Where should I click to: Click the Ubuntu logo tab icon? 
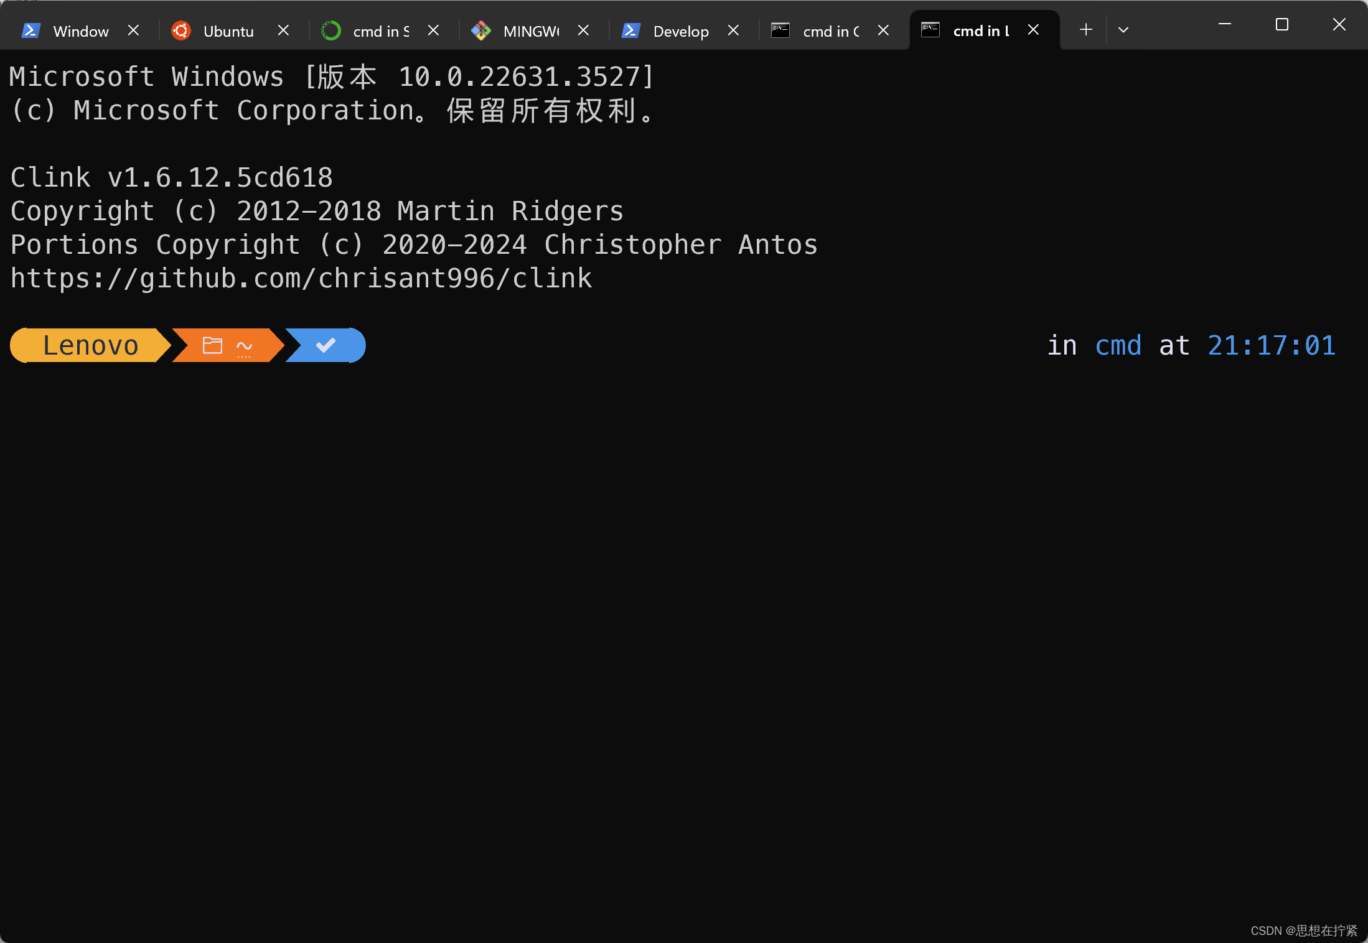point(181,30)
